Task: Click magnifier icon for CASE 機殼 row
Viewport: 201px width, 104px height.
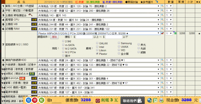Action: (x=162, y=87)
